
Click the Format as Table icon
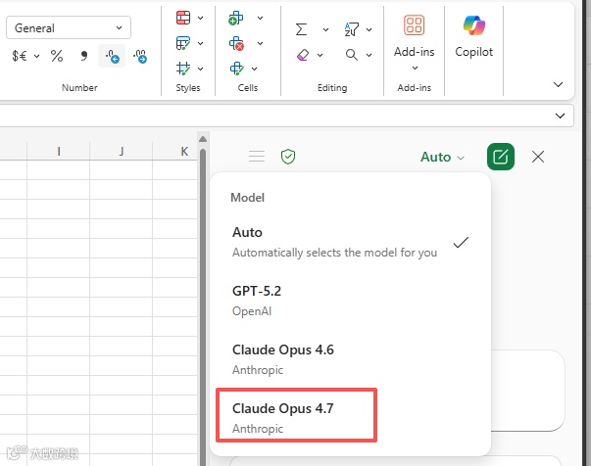pos(183,43)
